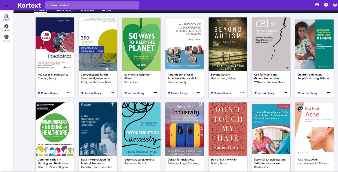Open the Deconstructing Anxiety book cover
Image resolution: width=338 pixels, height=172 pixels.
point(141,129)
